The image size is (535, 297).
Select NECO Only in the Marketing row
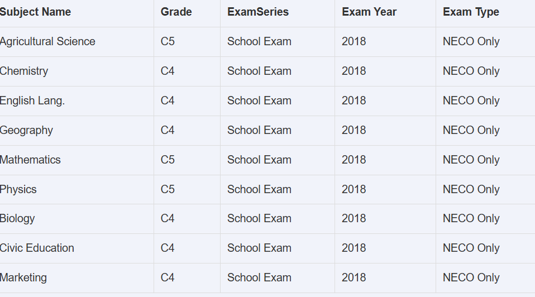pyautogui.click(x=471, y=277)
